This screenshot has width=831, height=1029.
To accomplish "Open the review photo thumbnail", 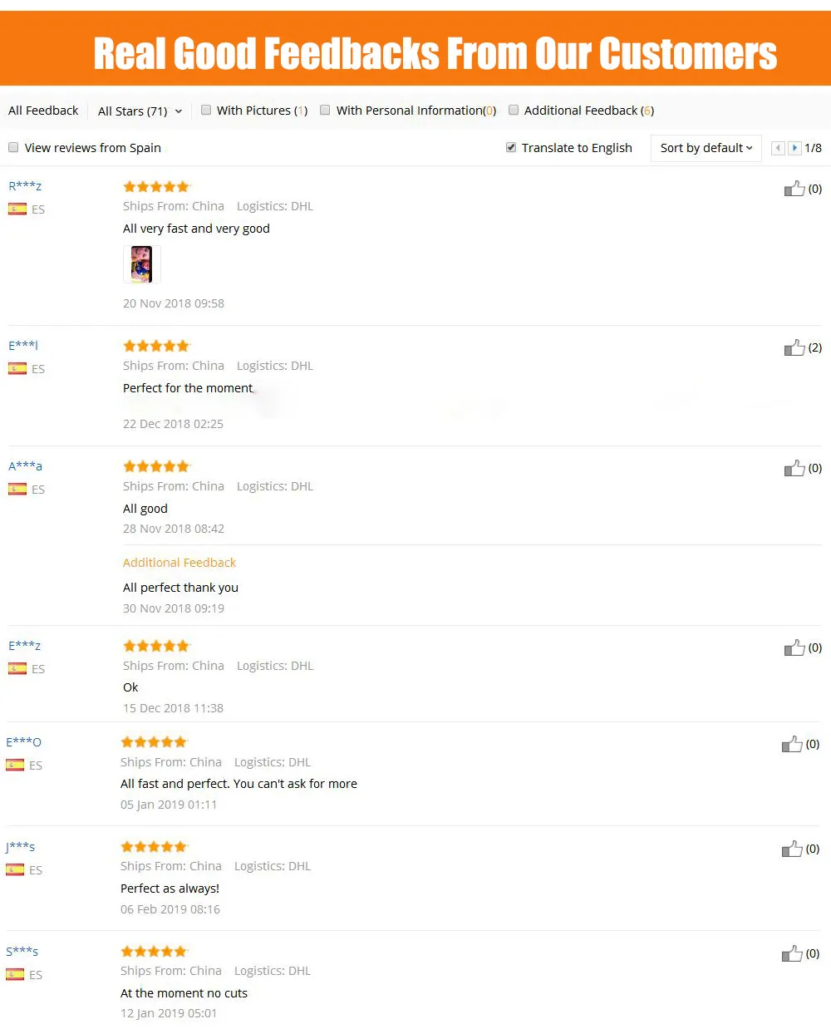I will [142, 264].
